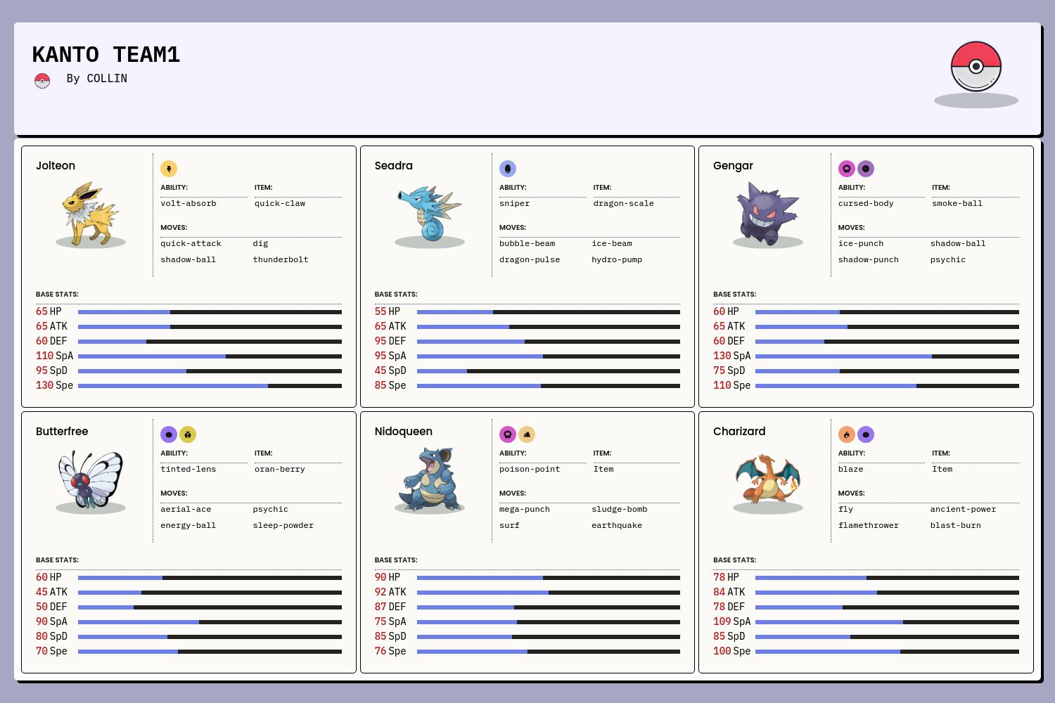Click the KANTO TEAM1 title
1055x703 pixels.
[106, 55]
